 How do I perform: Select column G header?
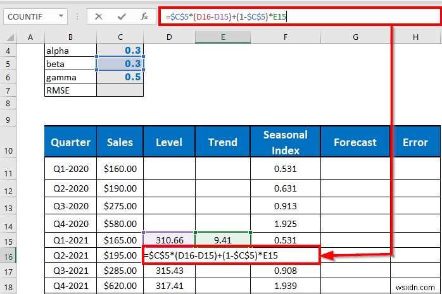coord(355,37)
